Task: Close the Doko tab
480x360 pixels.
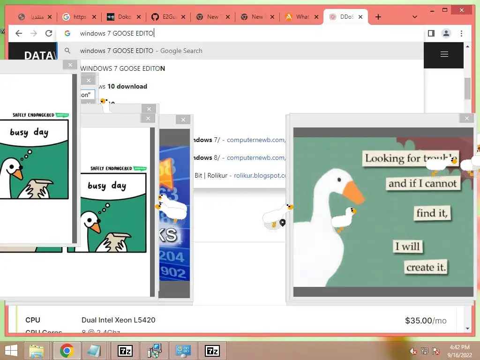Action: coord(139,17)
